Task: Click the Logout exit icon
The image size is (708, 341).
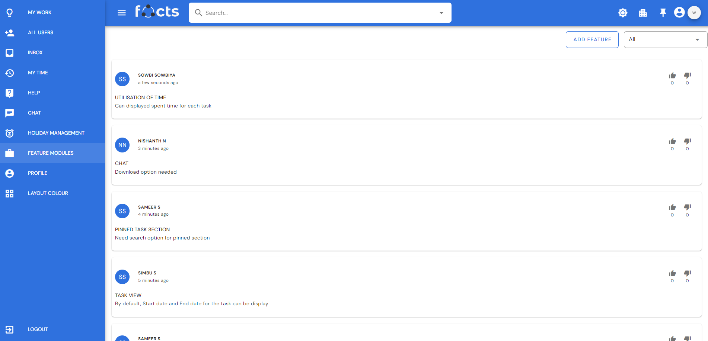Action: click(10, 329)
